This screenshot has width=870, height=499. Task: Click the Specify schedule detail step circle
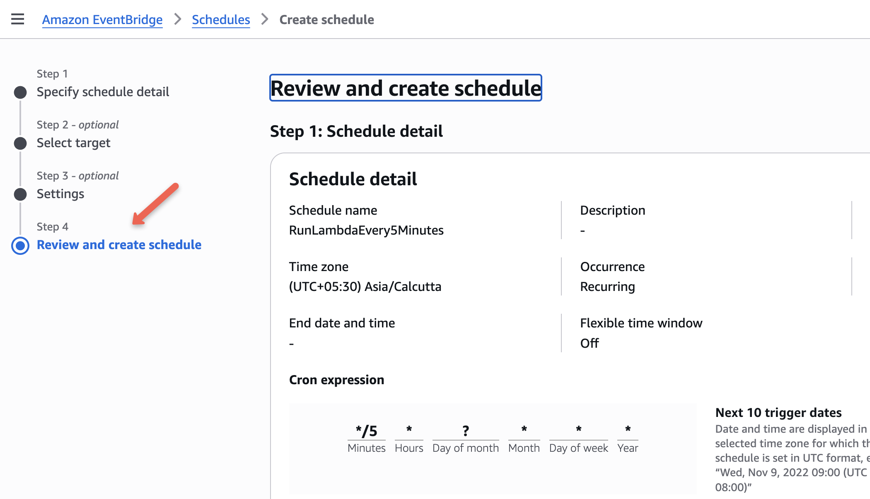point(20,92)
